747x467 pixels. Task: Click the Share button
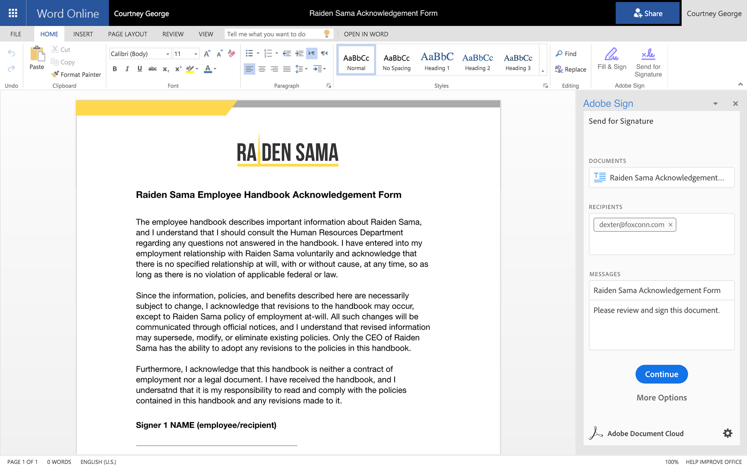pos(648,13)
